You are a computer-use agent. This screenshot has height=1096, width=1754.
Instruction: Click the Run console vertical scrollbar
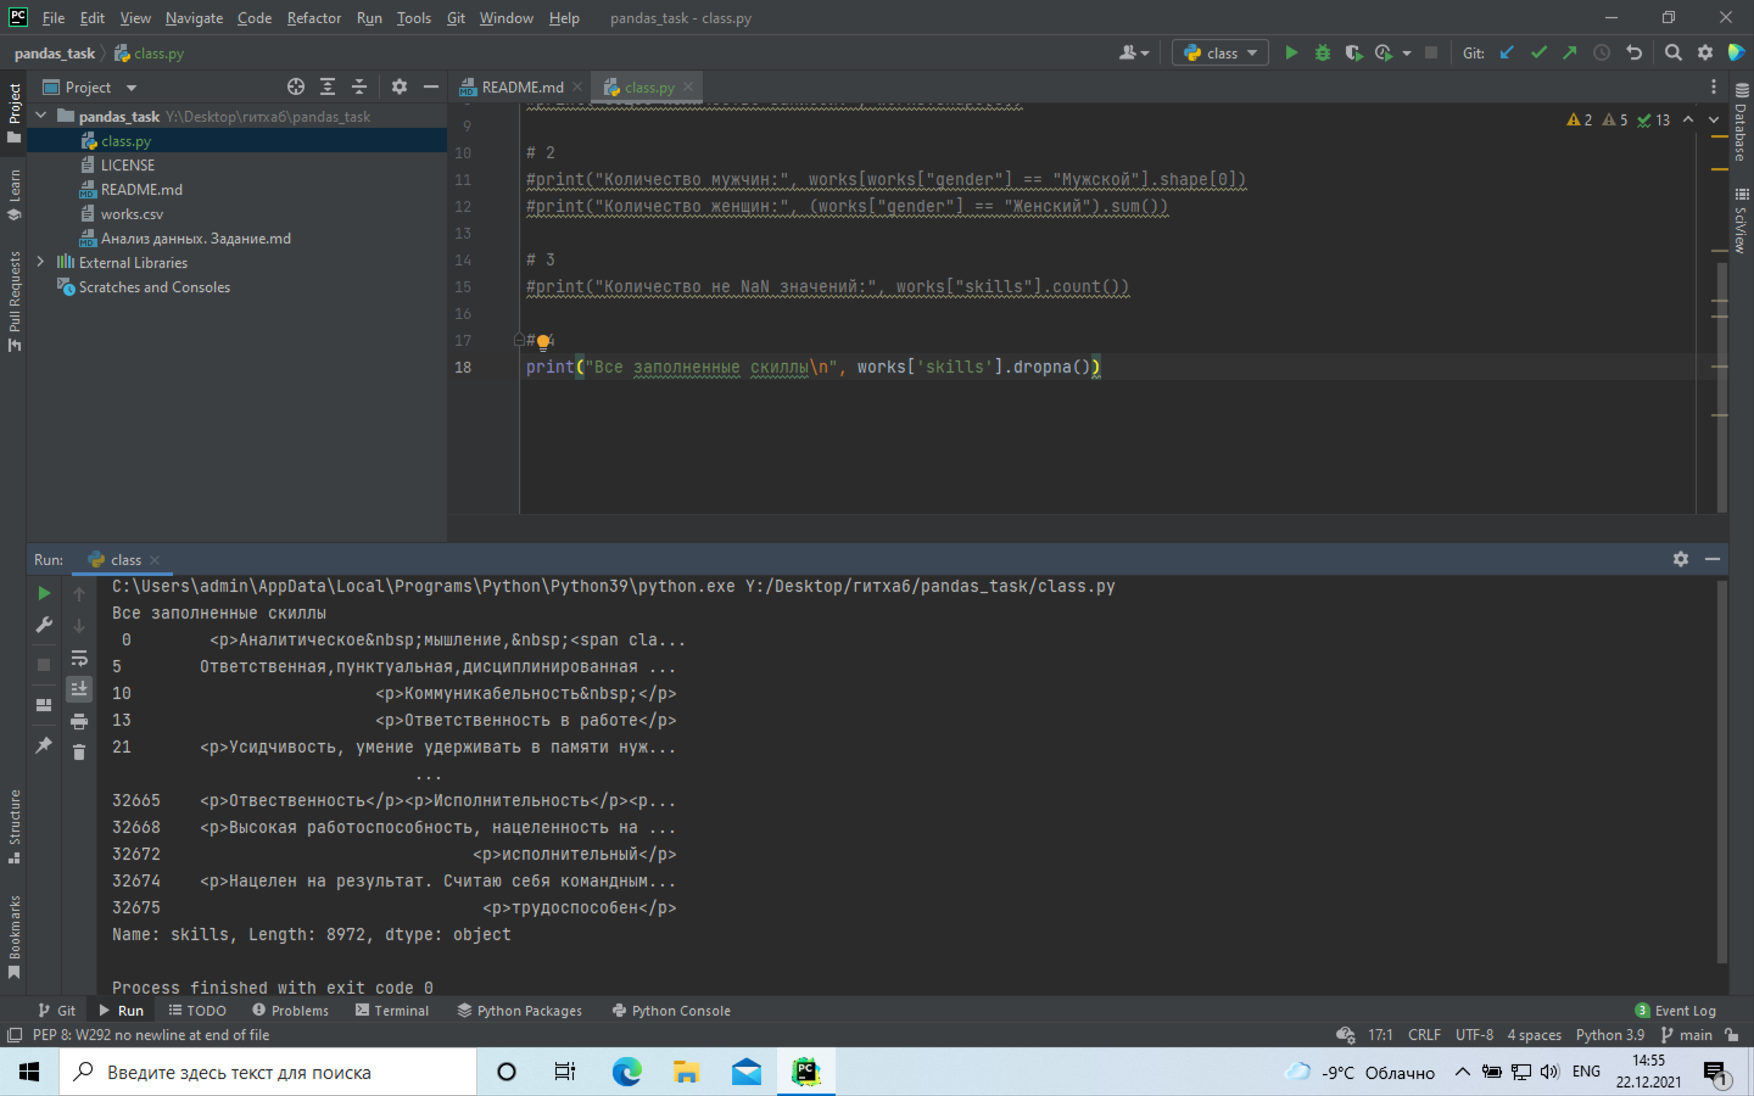1721,773
